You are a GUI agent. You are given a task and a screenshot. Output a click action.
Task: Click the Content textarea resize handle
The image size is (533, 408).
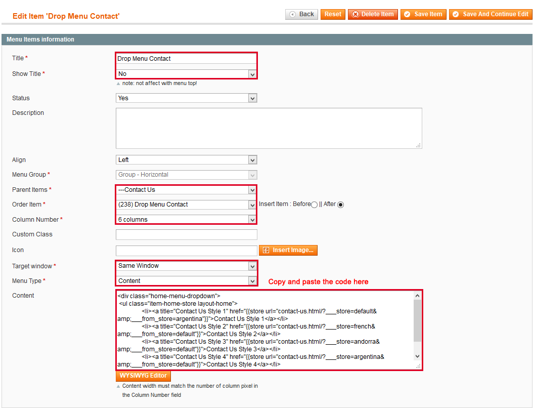[418, 366]
